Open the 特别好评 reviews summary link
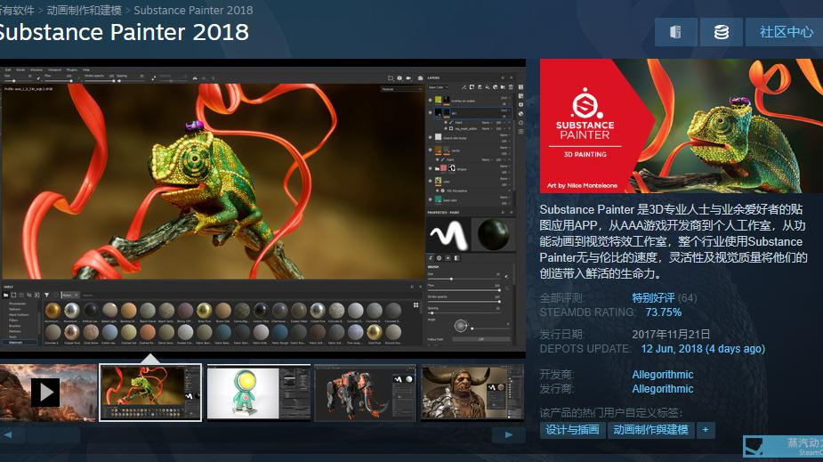823x462 pixels. pyautogui.click(x=653, y=298)
